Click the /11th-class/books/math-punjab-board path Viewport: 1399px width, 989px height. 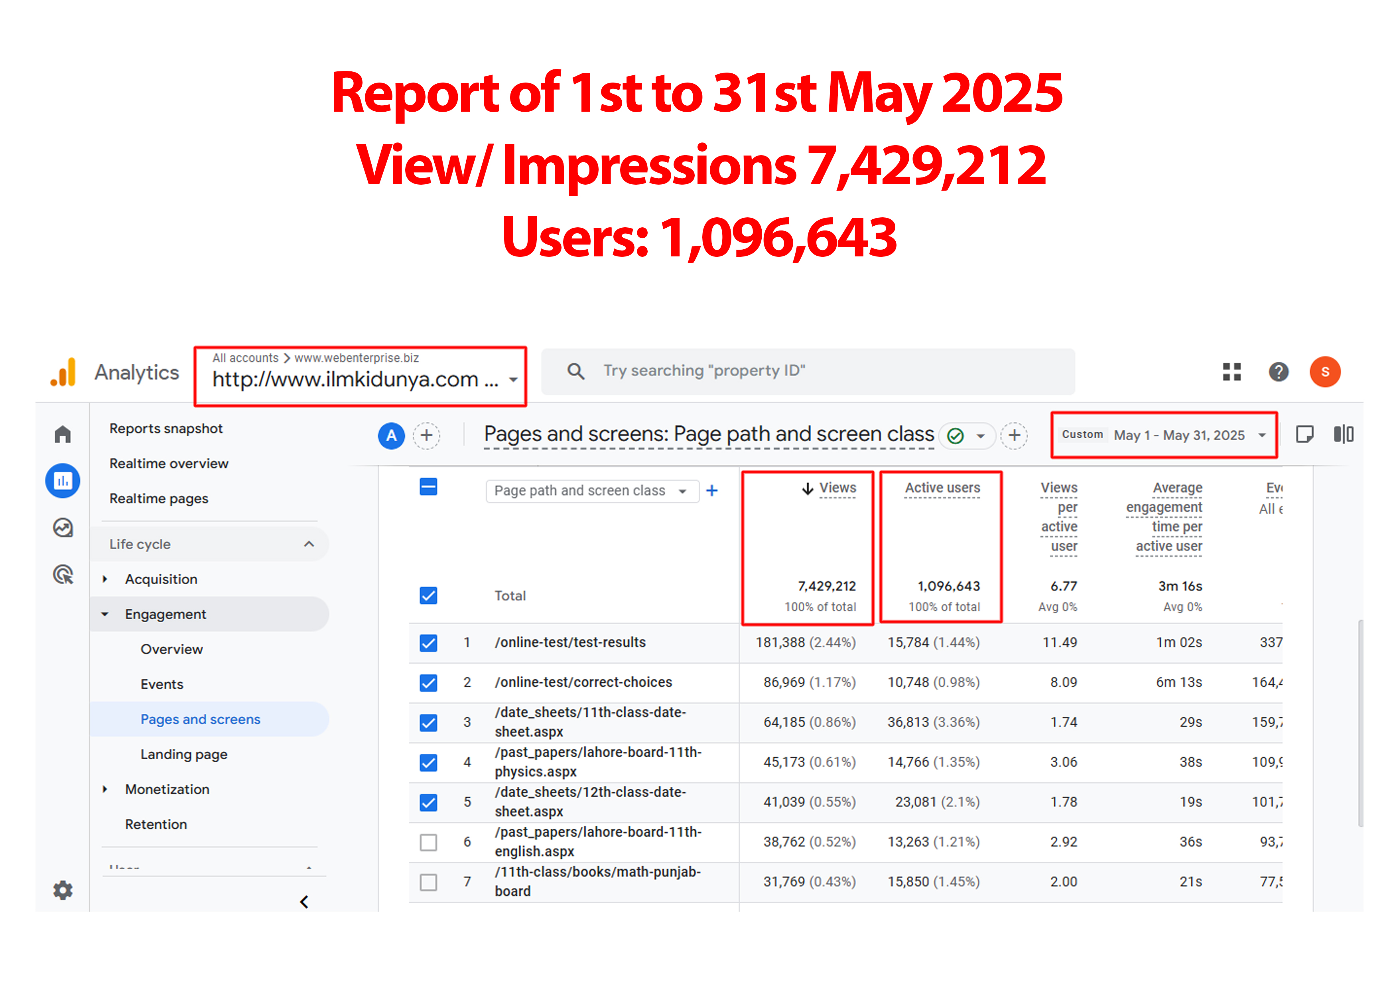pyautogui.click(x=598, y=882)
